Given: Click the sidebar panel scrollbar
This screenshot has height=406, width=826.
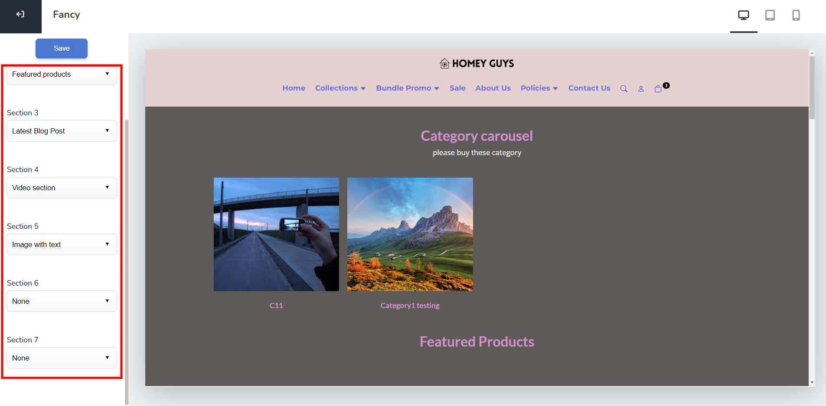Looking at the screenshot, I should (127, 262).
